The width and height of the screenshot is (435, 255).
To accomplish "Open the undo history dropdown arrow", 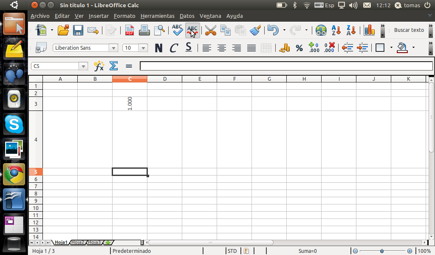I will click(284, 30).
